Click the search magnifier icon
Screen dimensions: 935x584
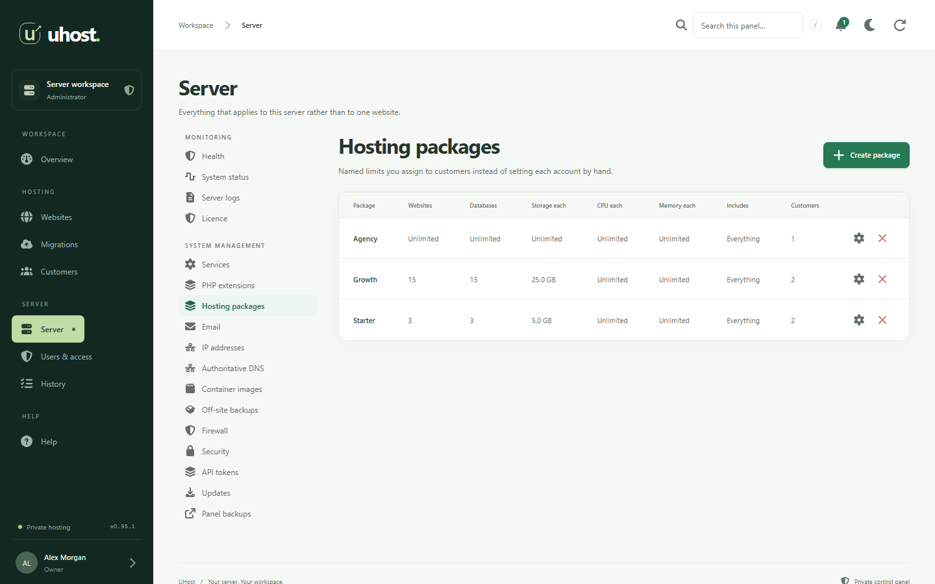[681, 25]
